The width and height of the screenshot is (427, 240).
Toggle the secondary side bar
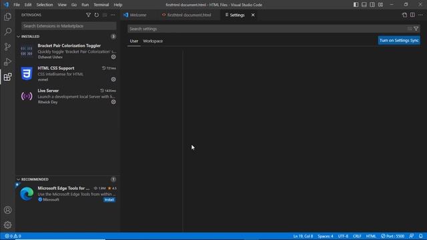pos(372,5)
